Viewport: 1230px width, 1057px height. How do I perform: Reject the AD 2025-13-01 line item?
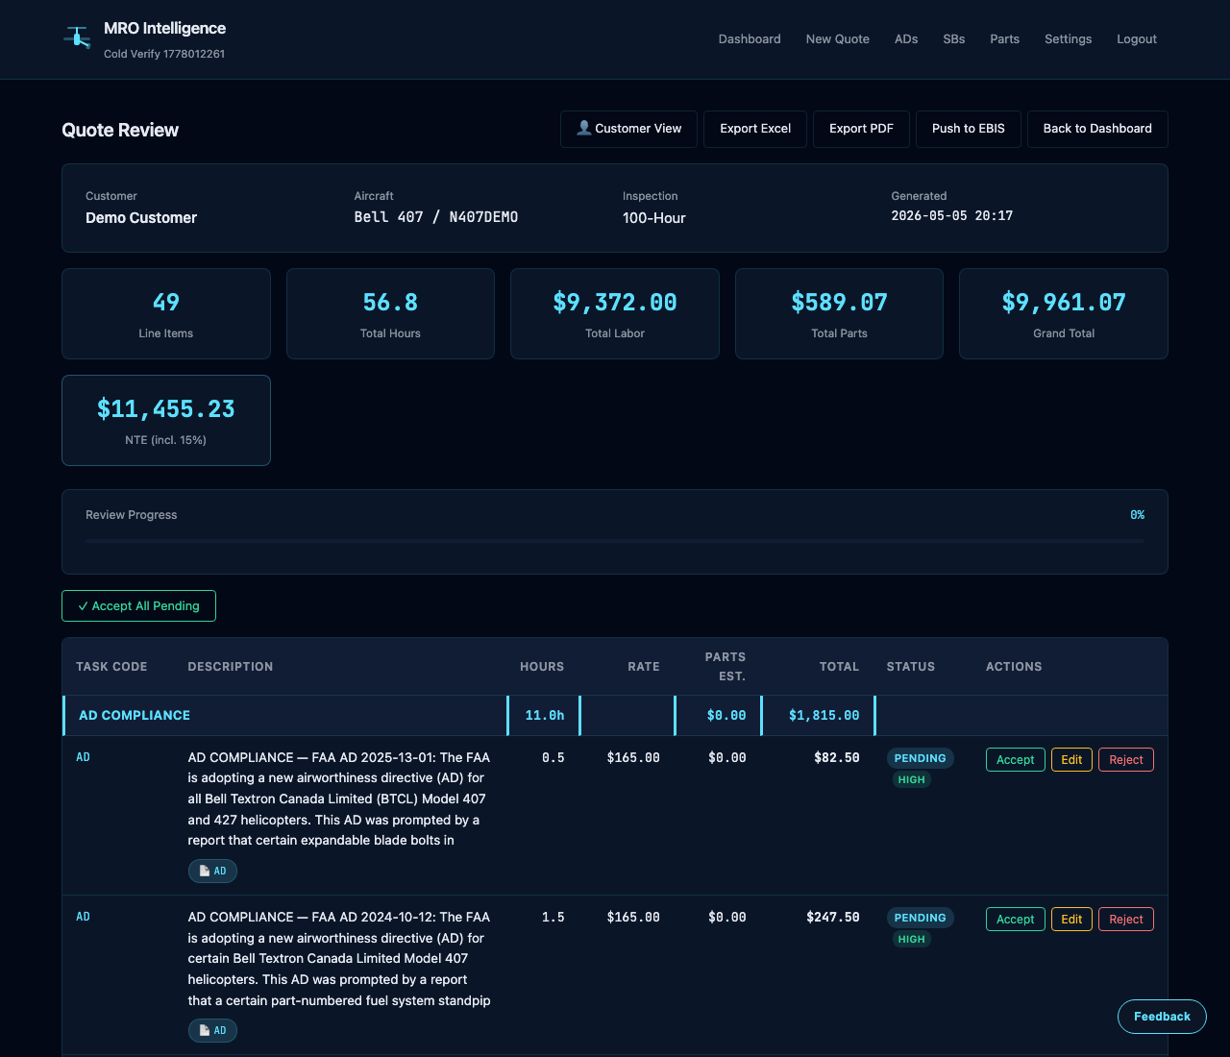[x=1126, y=760]
